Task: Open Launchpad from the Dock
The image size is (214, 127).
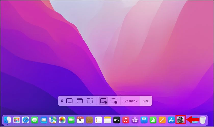Action: click(x=17, y=120)
